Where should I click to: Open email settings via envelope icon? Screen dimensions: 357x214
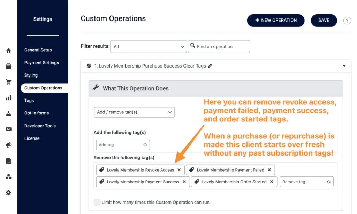[8, 129]
